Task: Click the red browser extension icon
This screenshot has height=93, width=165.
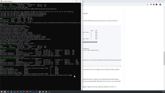Action: (154, 5)
